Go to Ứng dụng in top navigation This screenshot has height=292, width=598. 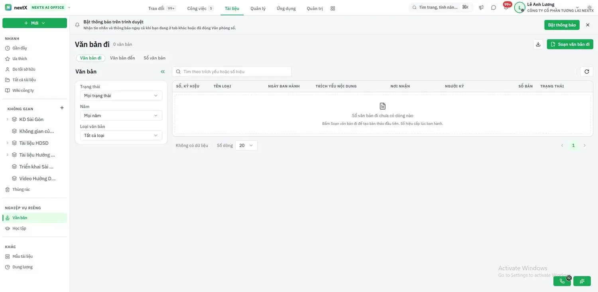coord(286,8)
